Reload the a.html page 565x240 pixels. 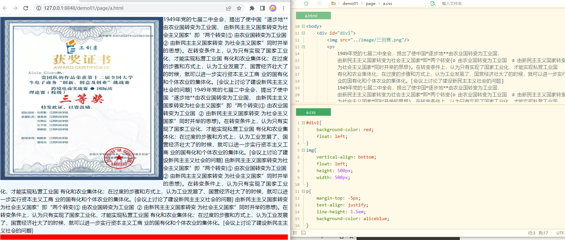26,8
